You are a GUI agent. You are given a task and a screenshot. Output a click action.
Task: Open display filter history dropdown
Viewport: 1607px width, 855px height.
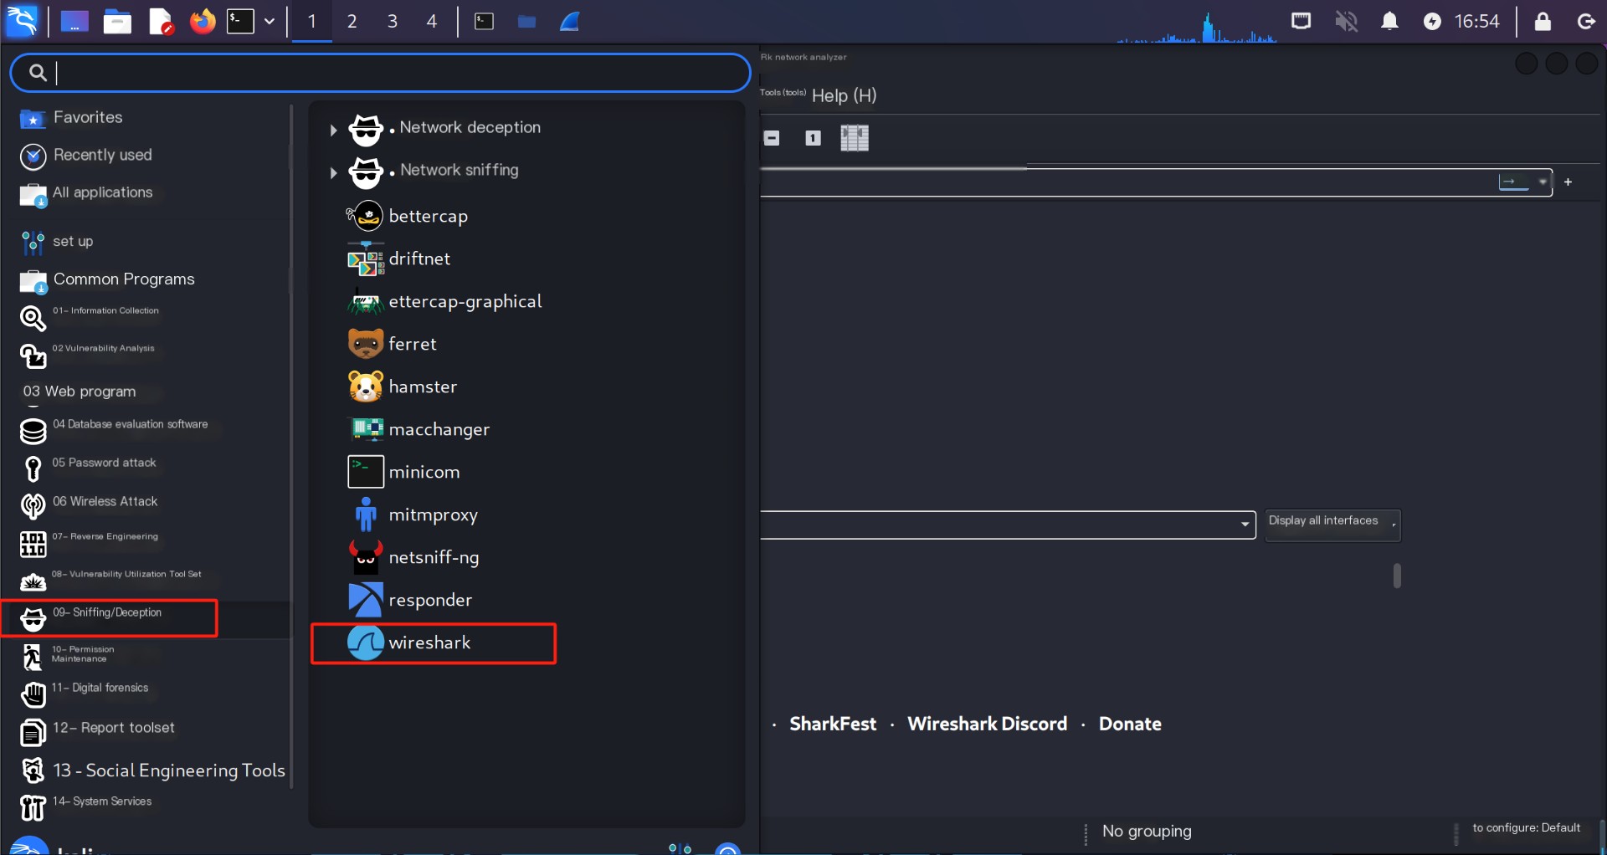point(1542,182)
